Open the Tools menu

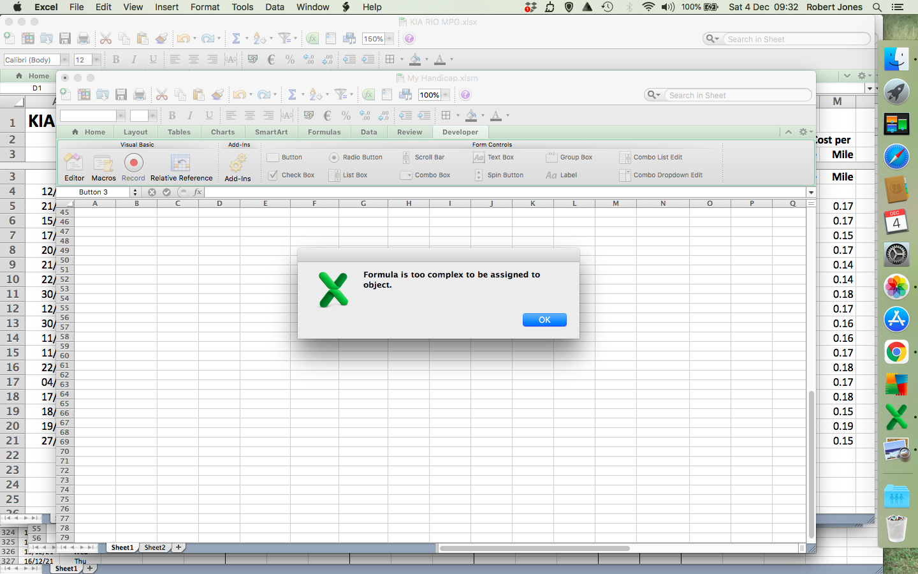[242, 7]
